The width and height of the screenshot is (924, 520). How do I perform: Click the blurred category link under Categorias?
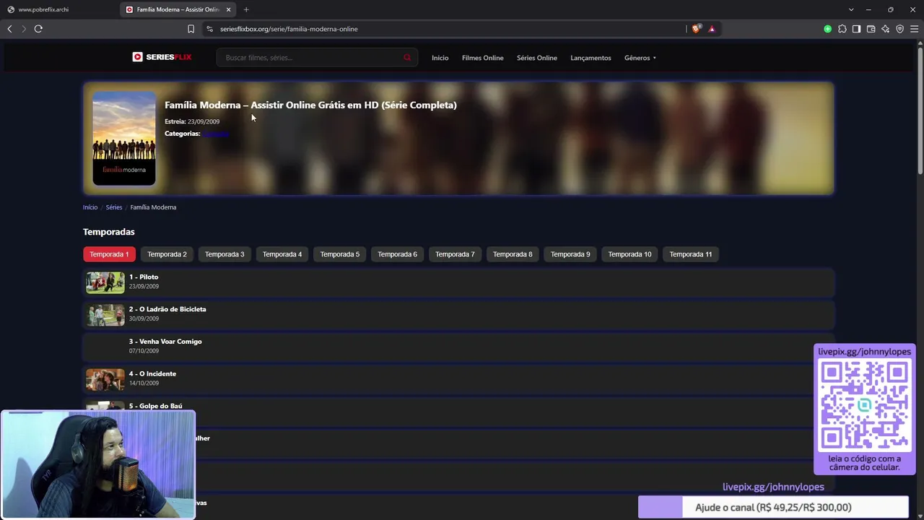pos(216,134)
